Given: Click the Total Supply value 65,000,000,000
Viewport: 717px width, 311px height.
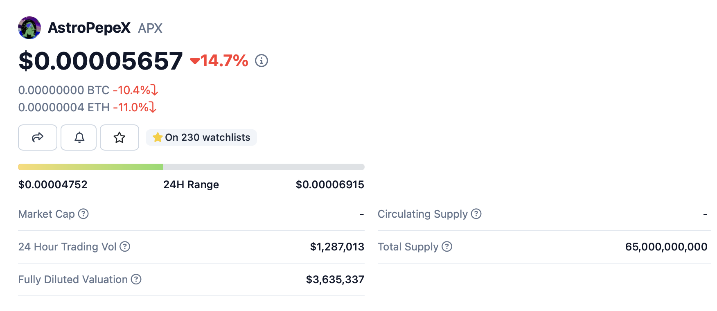Looking at the screenshot, I should [x=666, y=247].
